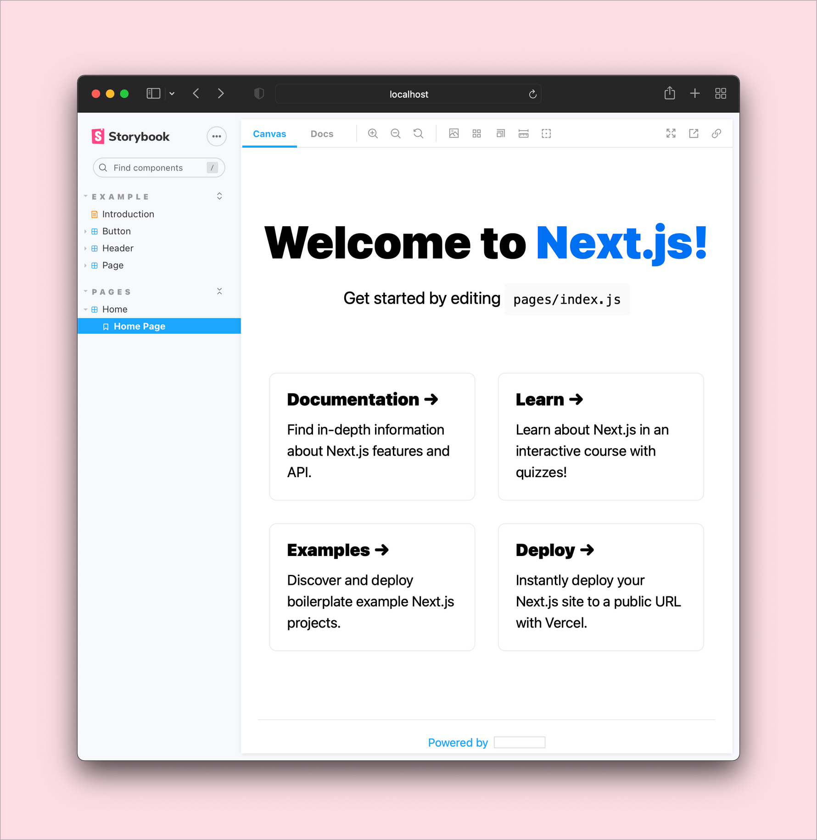Open the Learn card
817x840 pixels.
pyautogui.click(x=601, y=437)
